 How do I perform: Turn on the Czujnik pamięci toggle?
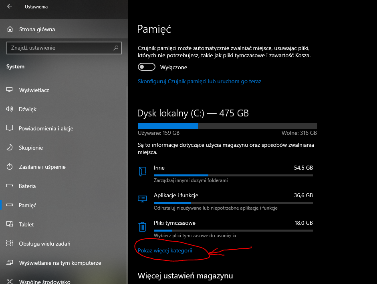click(146, 67)
